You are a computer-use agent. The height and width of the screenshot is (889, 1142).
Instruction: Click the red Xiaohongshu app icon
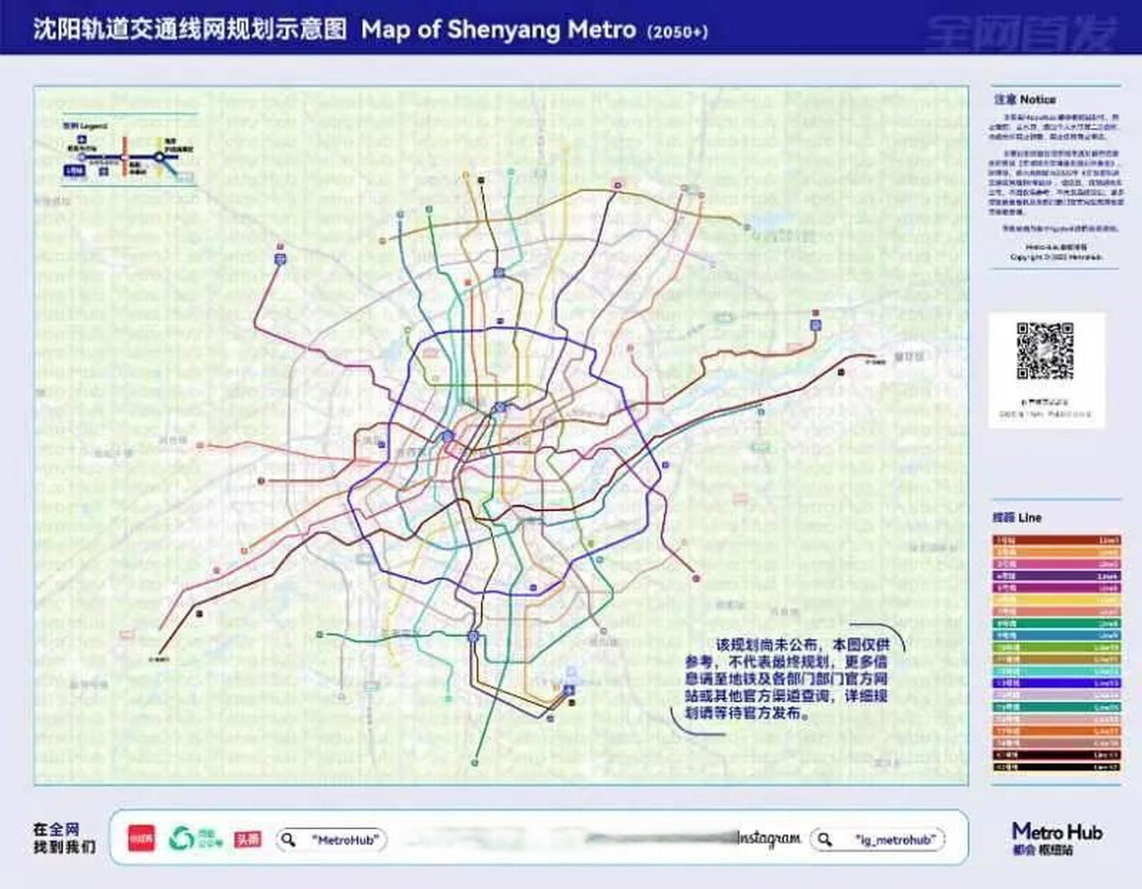coord(142,838)
